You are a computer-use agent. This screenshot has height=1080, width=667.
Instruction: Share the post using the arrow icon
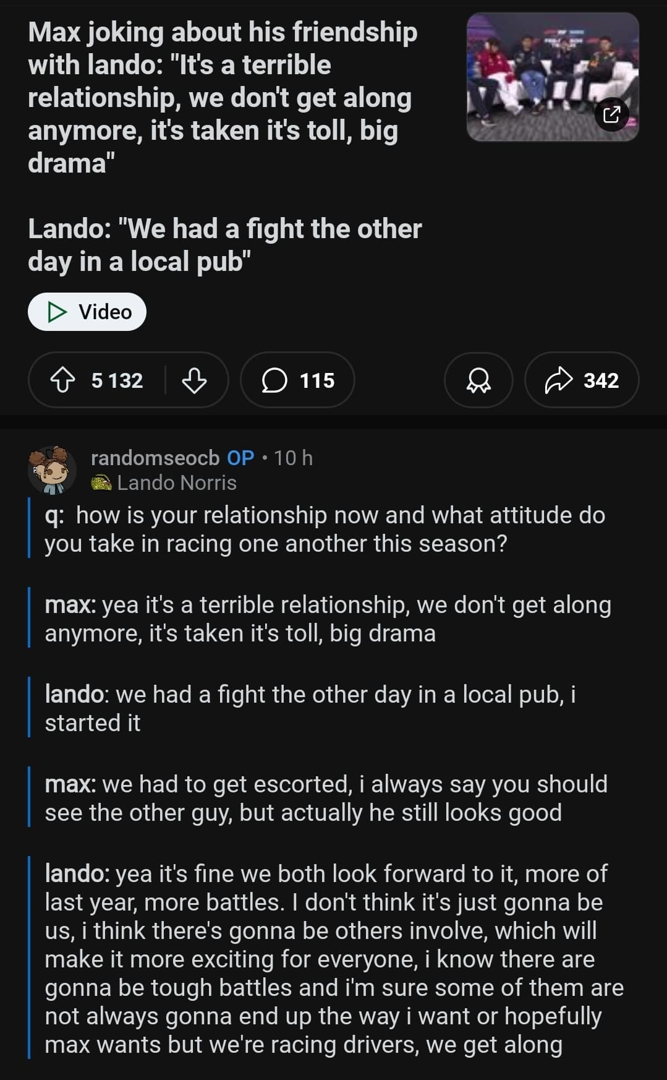point(558,380)
